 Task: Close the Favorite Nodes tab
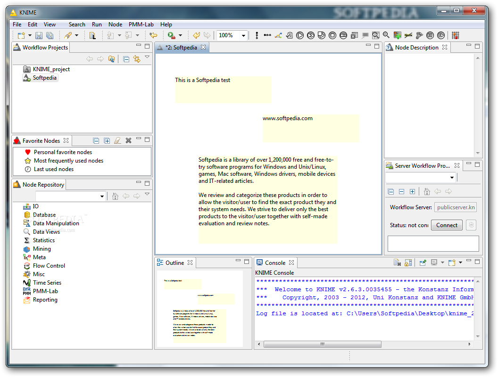pyautogui.click(x=66, y=140)
